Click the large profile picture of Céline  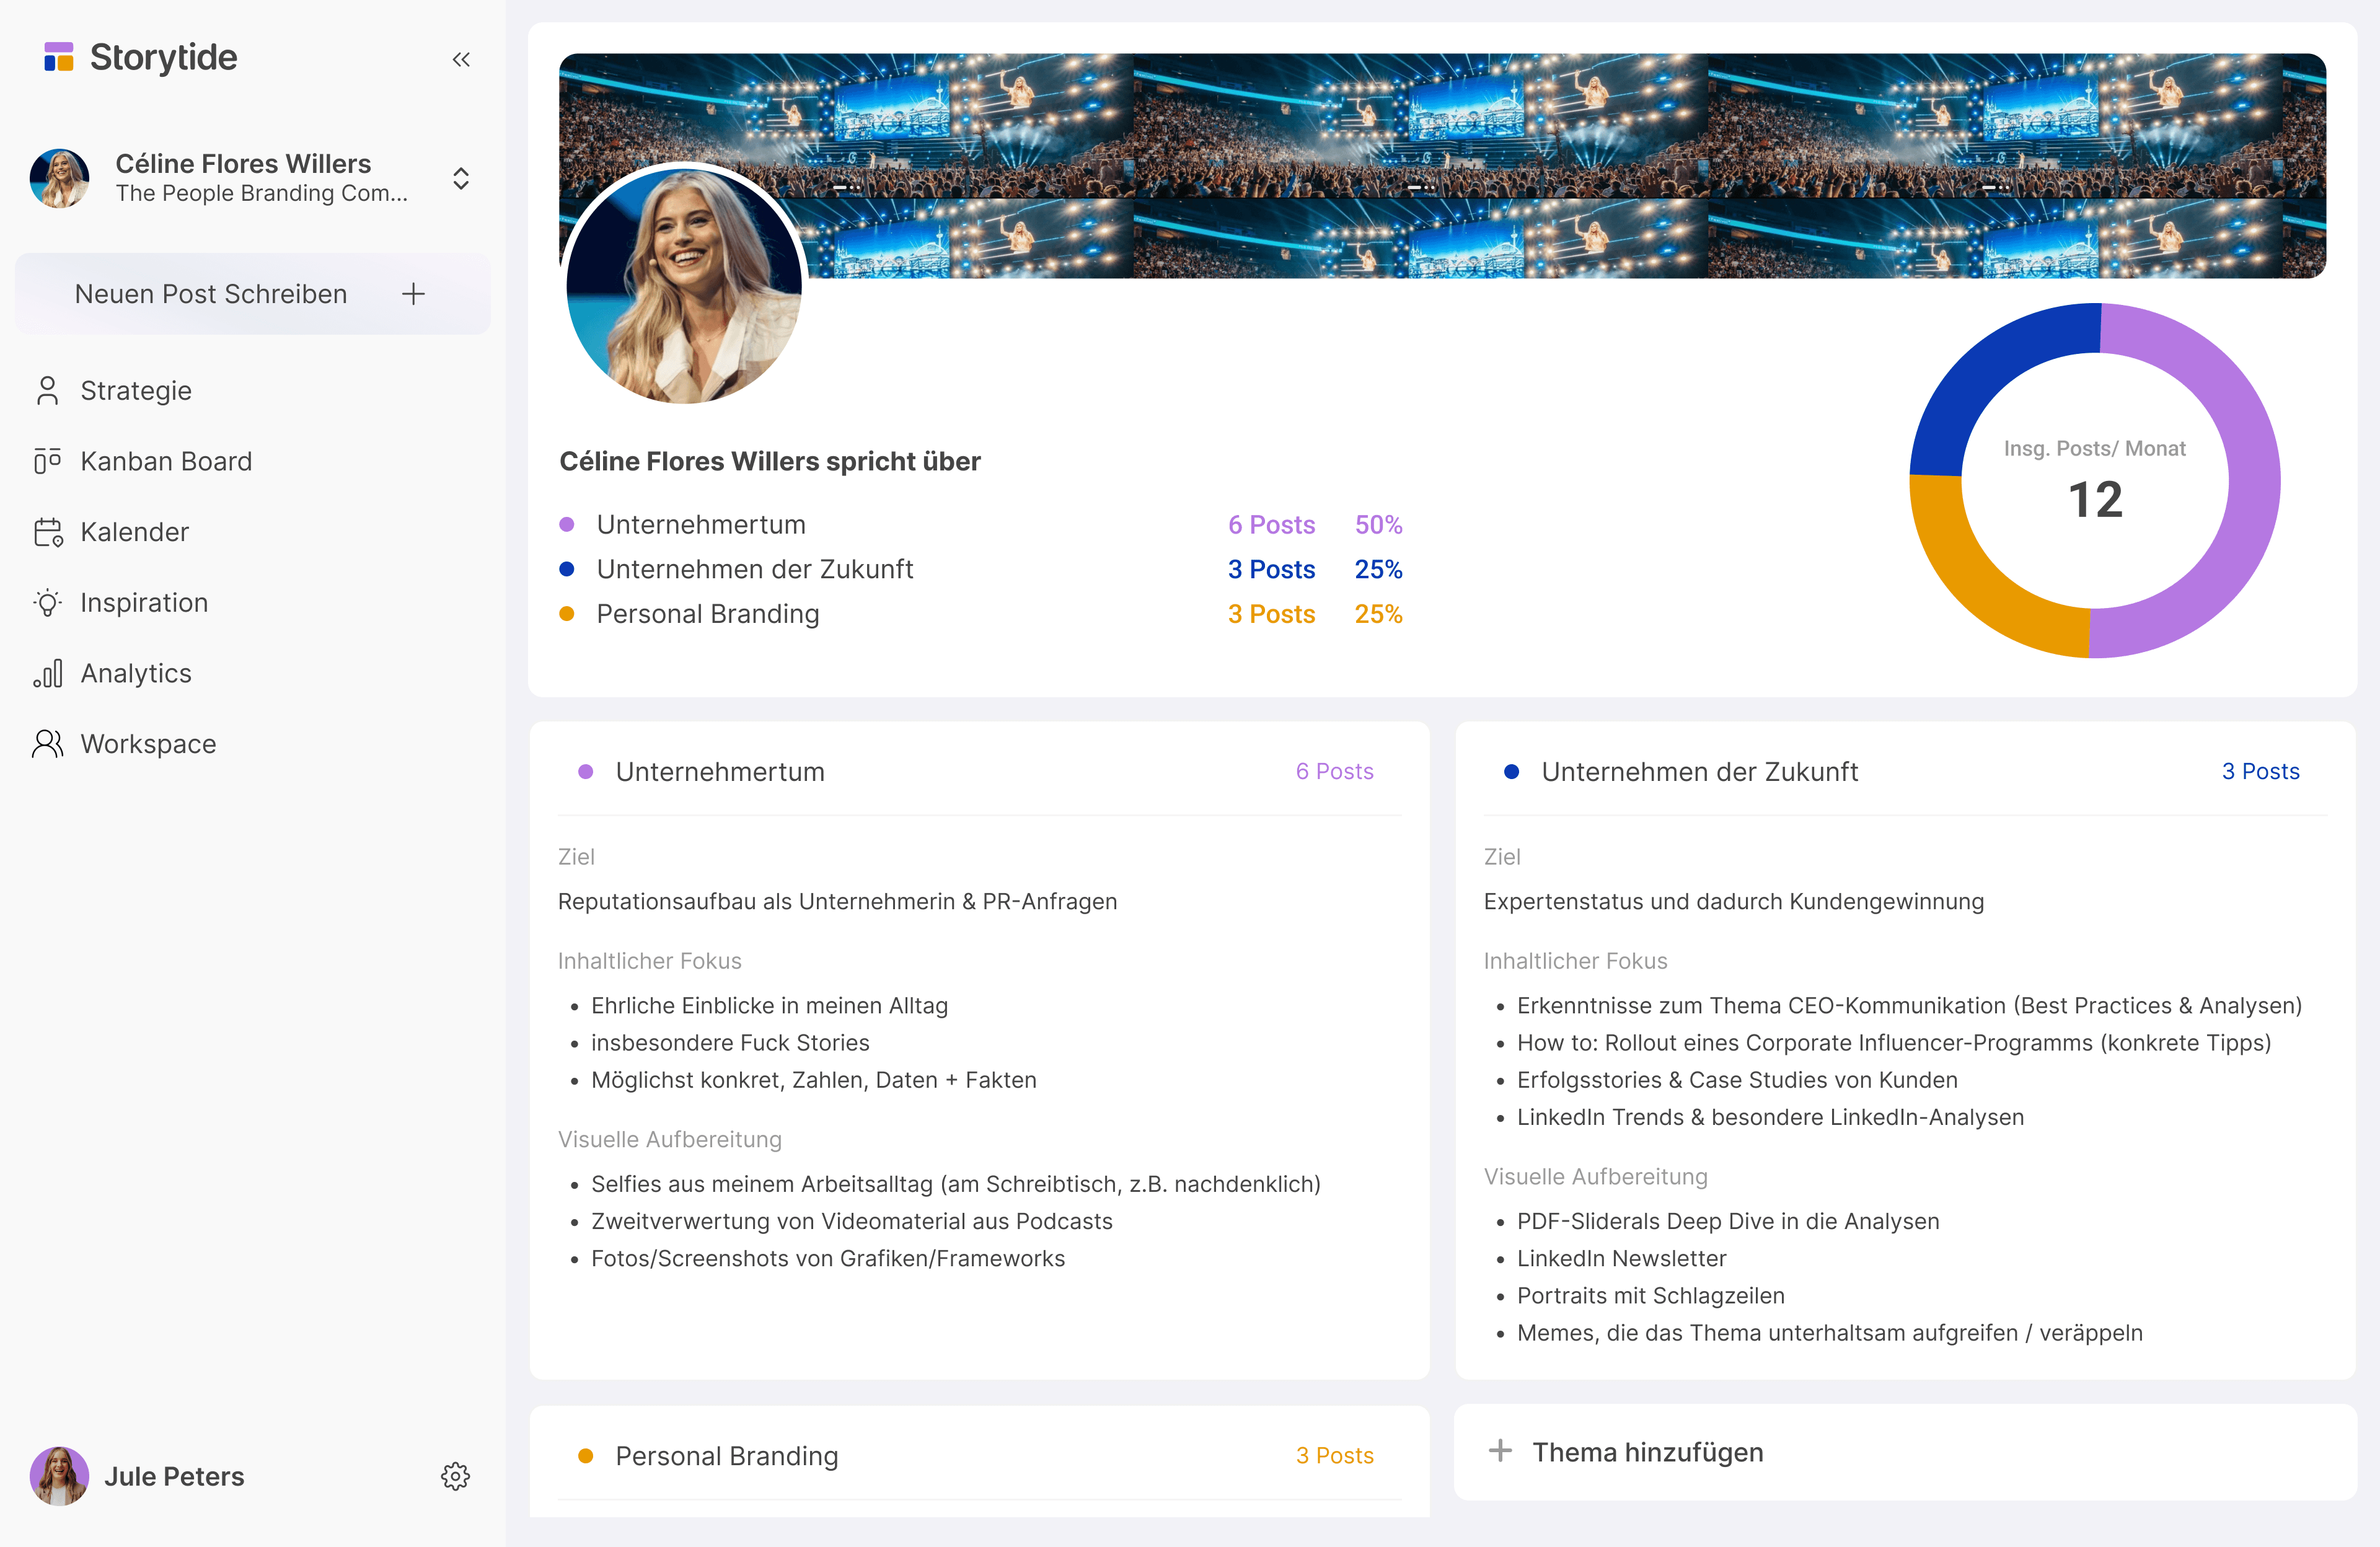[x=684, y=285]
